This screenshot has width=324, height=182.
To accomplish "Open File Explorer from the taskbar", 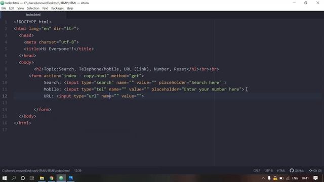I will (x=42, y=178).
